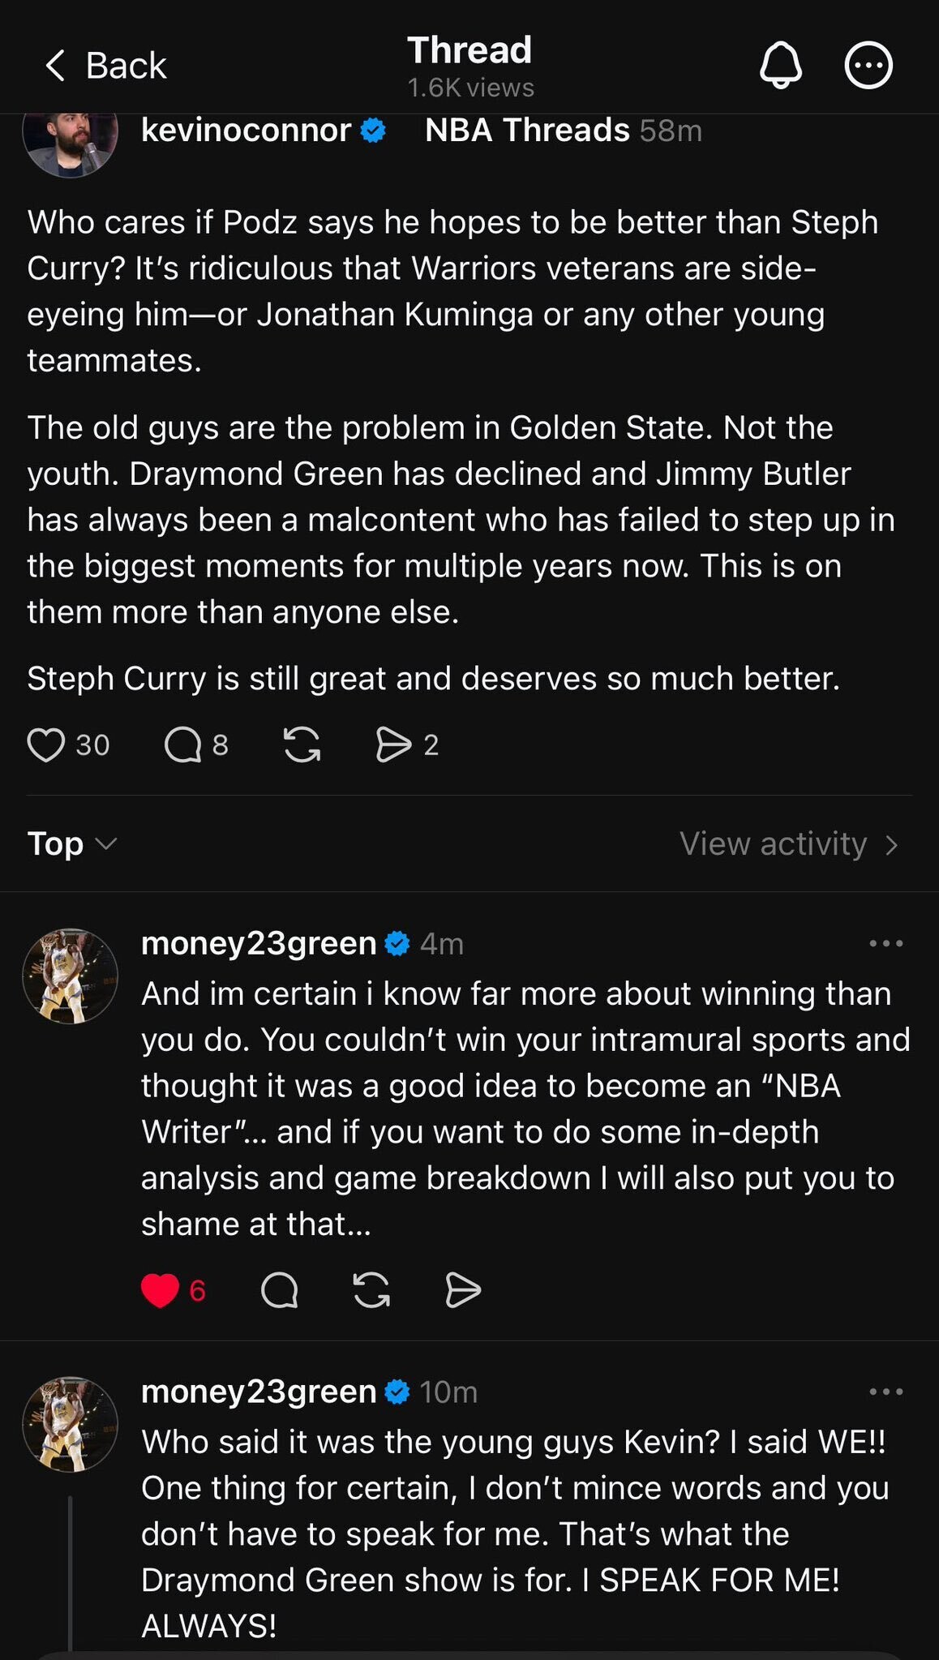Go Back to previous screen

[105, 66]
